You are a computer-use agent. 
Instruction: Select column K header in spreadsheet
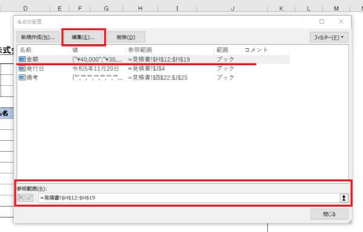281,8
